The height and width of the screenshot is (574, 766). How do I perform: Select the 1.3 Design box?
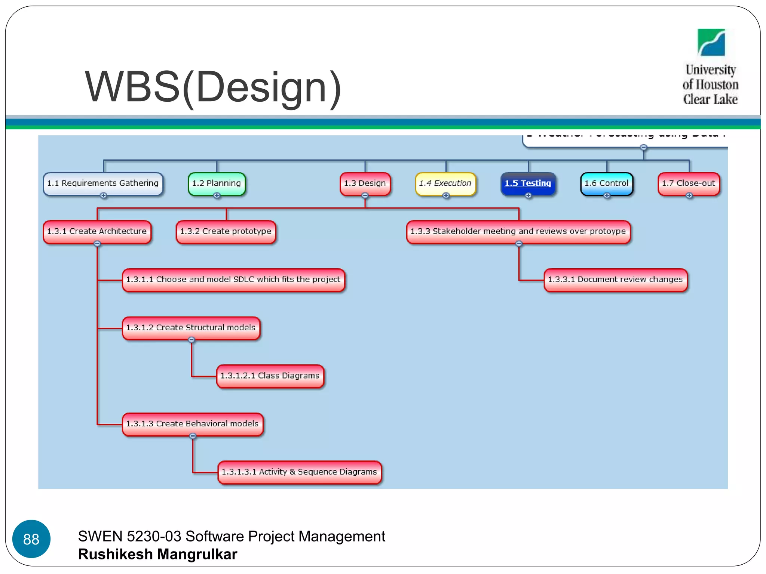coord(365,183)
